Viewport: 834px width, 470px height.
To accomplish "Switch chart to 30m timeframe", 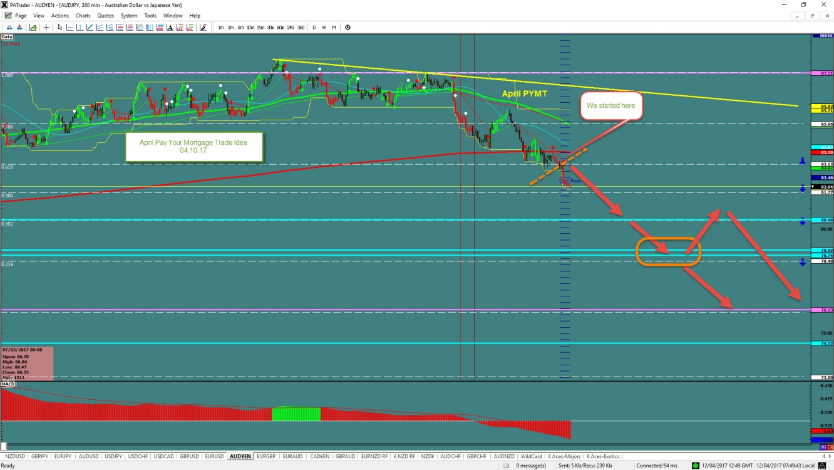I will [270, 28].
